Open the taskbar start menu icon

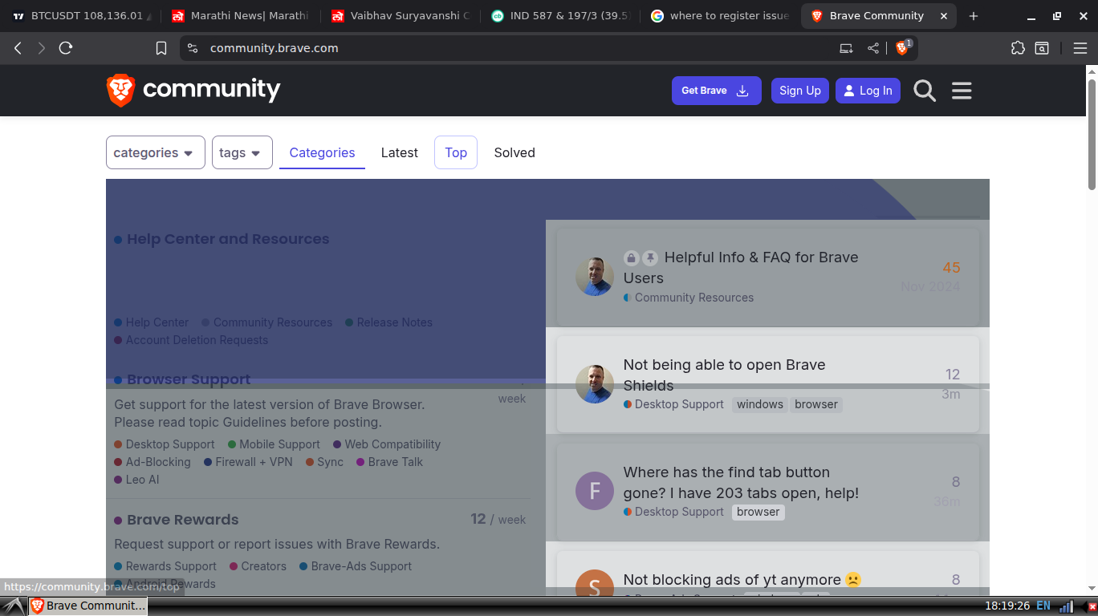[14, 606]
